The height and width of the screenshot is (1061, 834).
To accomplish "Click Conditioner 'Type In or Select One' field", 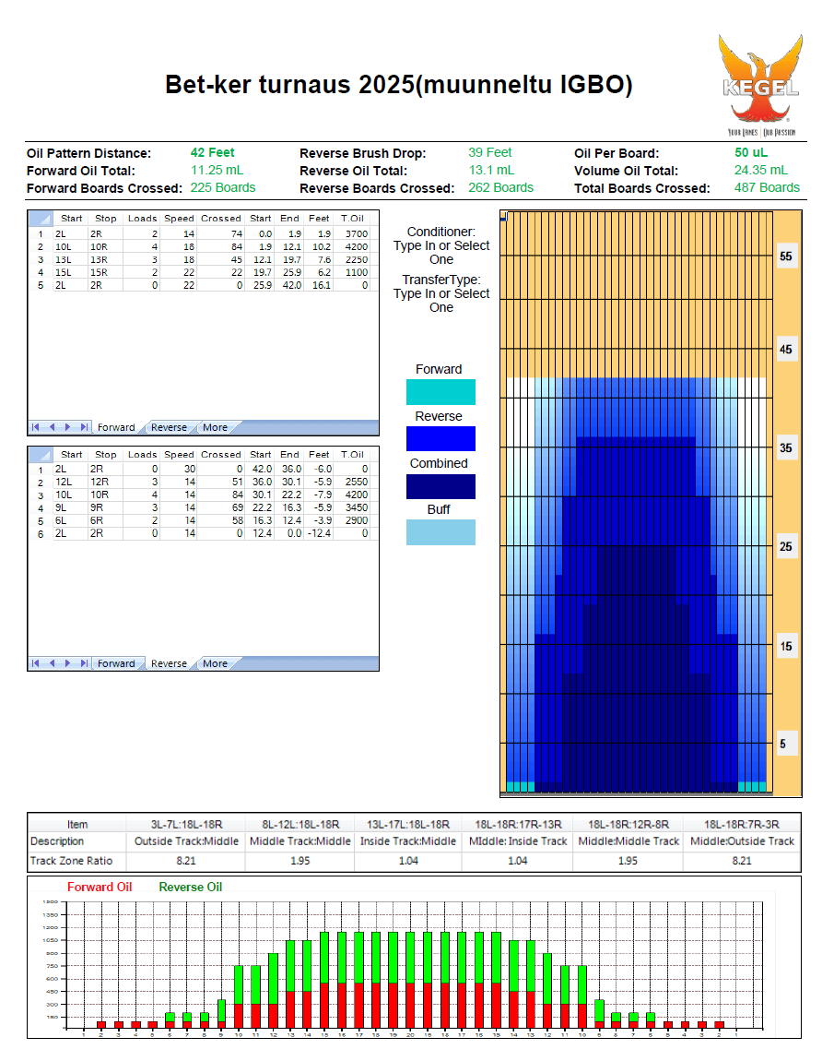I will (441, 253).
